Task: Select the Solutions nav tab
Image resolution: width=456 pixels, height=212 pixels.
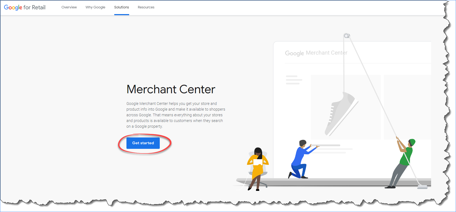Action: tap(122, 7)
